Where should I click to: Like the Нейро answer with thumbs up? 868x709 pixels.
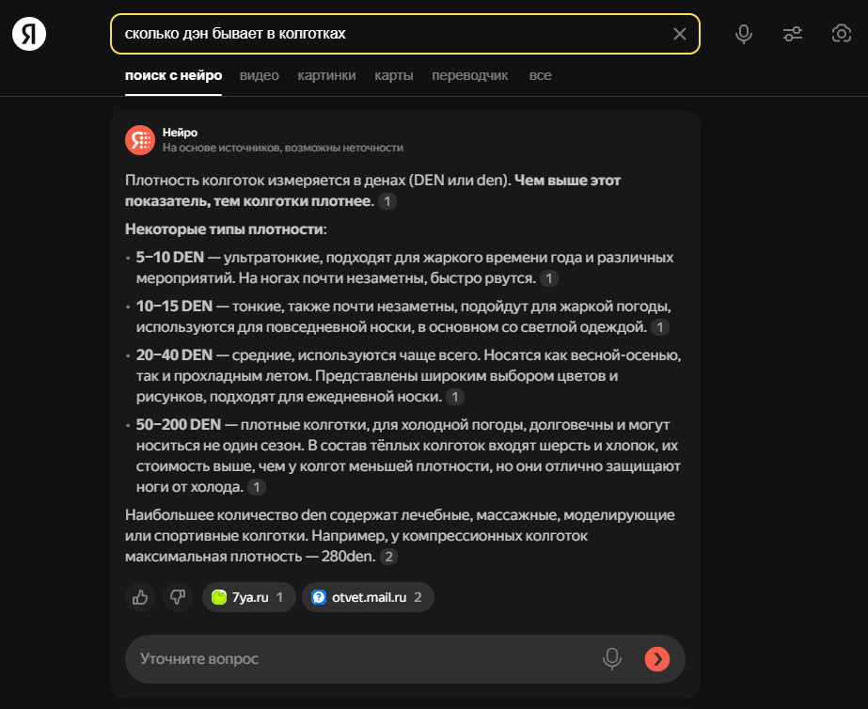tap(141, 596)
